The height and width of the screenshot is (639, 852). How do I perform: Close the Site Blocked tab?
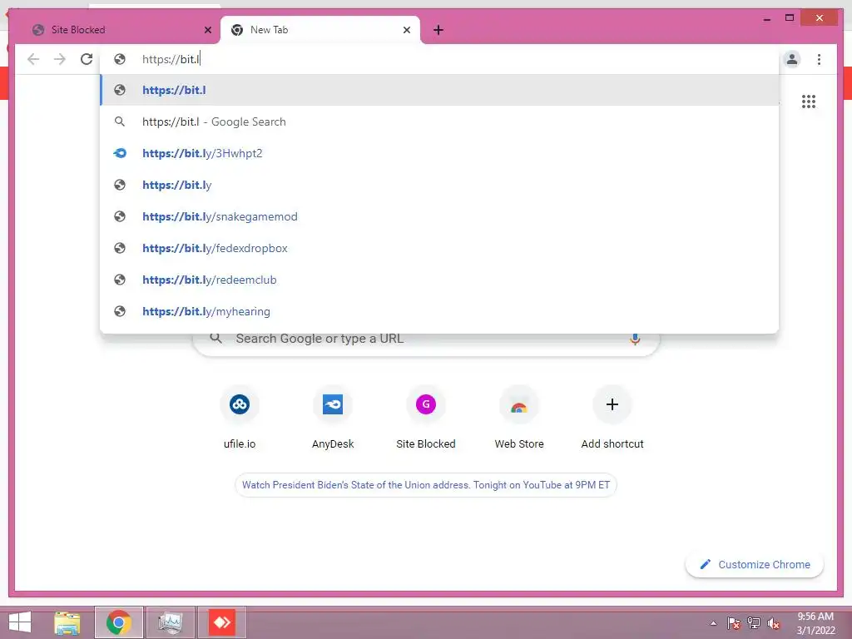207,30
